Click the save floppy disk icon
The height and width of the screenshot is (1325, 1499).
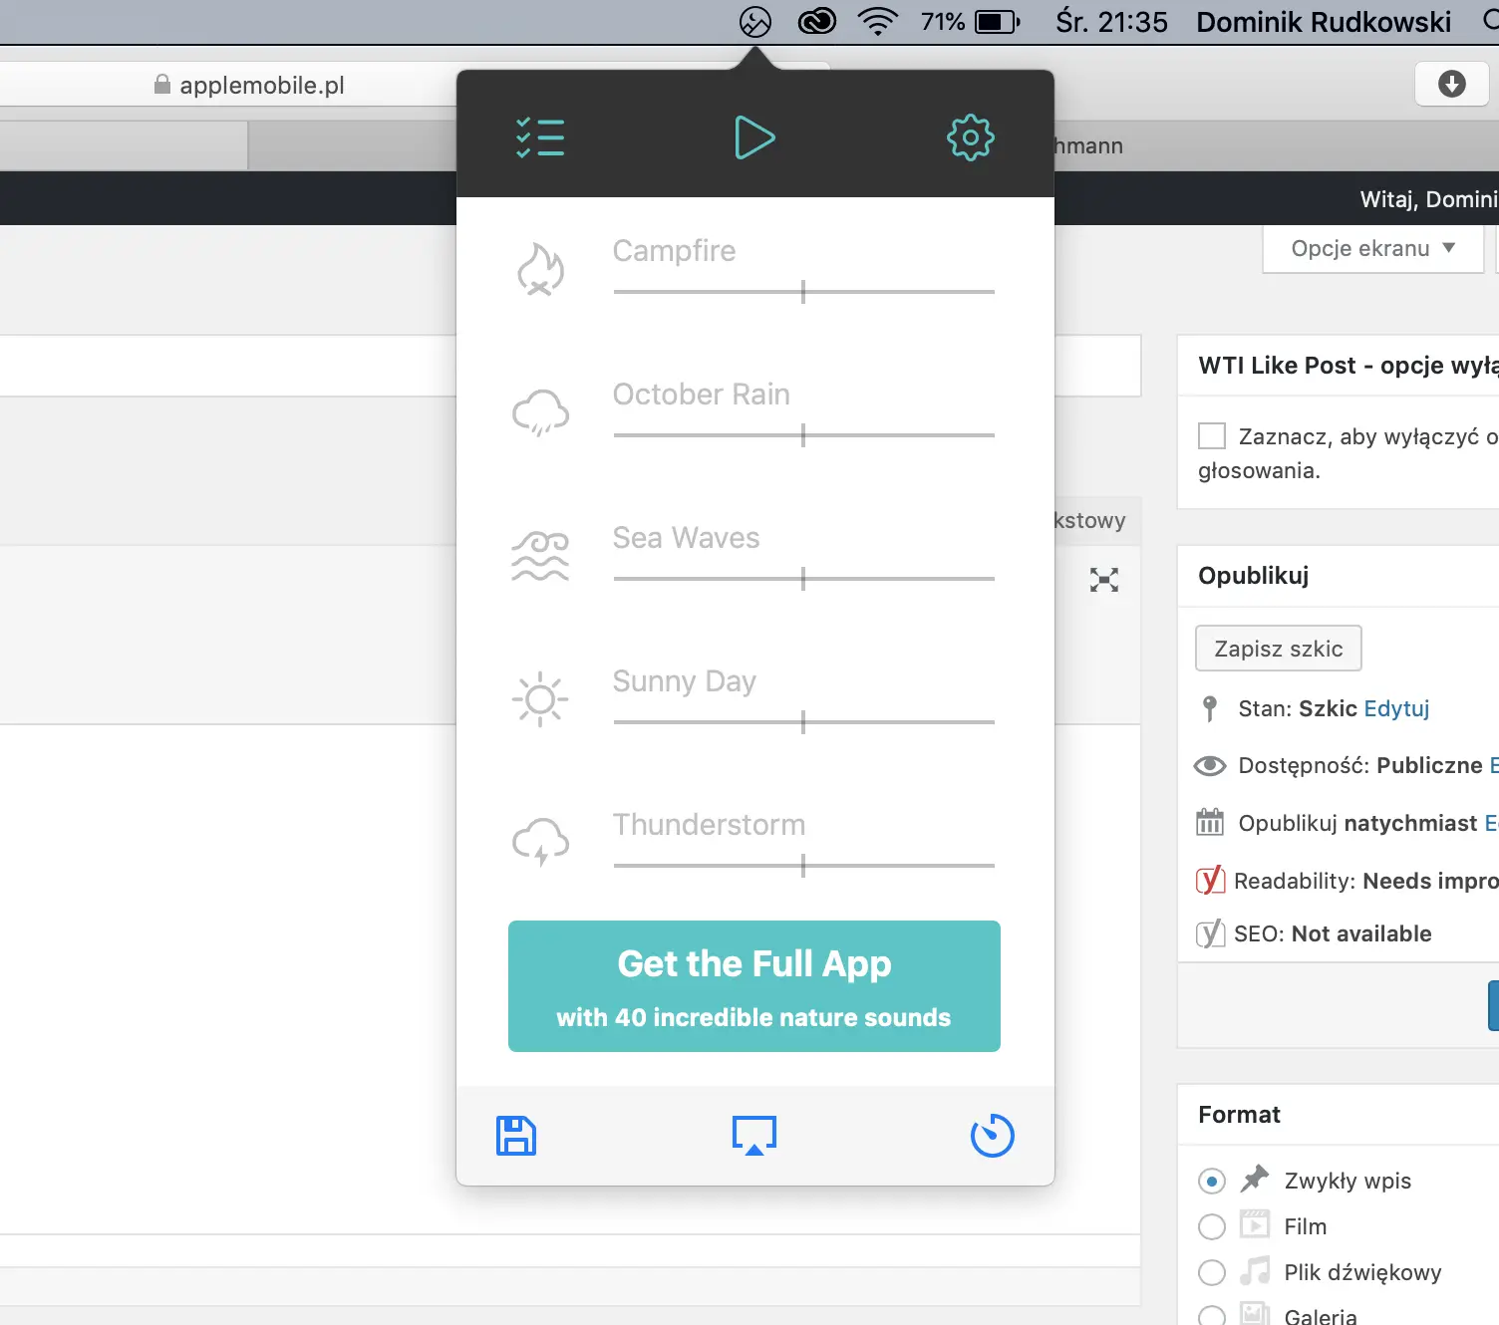click(x=516, y=1136)
